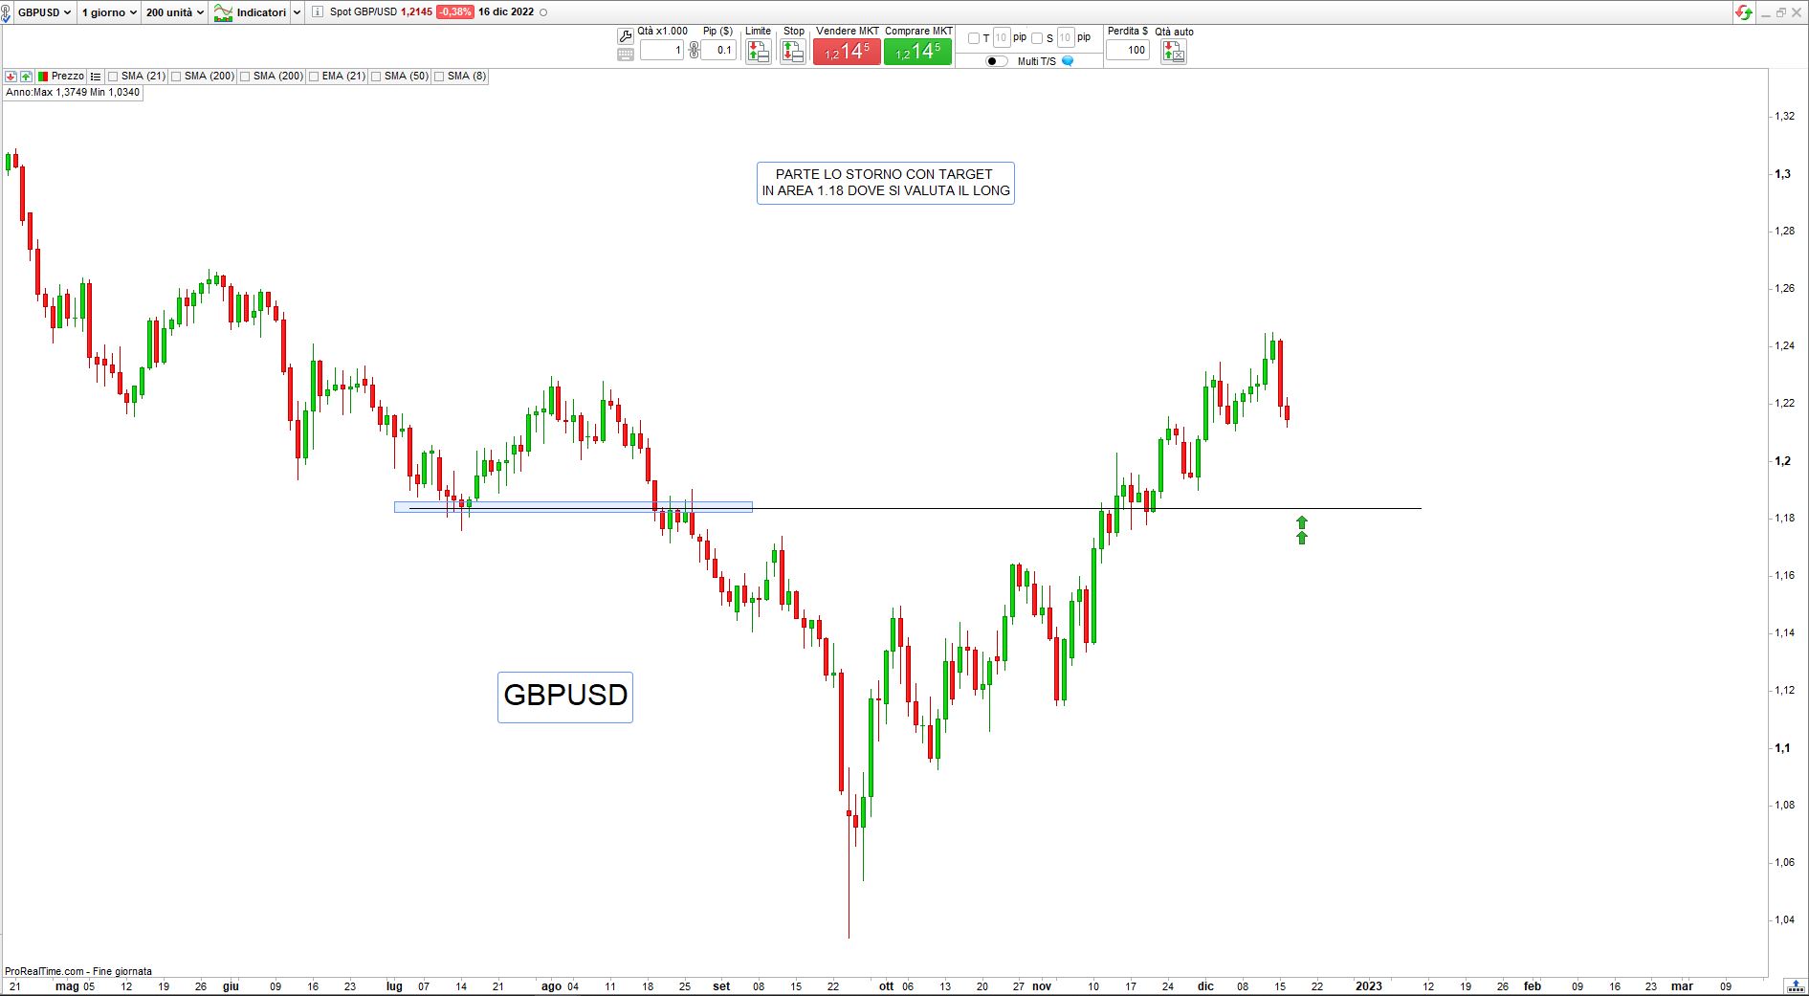Click the red down arrow icon left of Prezzo
Viewport: 1809px width, 996px height.
(x=11, y=77)
